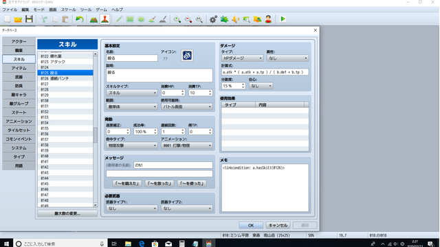This screenshot has width=440, height=247.
Task: Click the skill list vertical scrollbar thumb
Action: tap(96, 135)
